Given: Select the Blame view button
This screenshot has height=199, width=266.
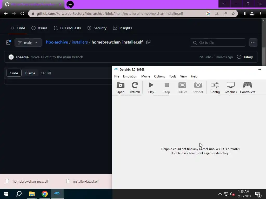Looking at the screenshot, I should tap(30, 73).
